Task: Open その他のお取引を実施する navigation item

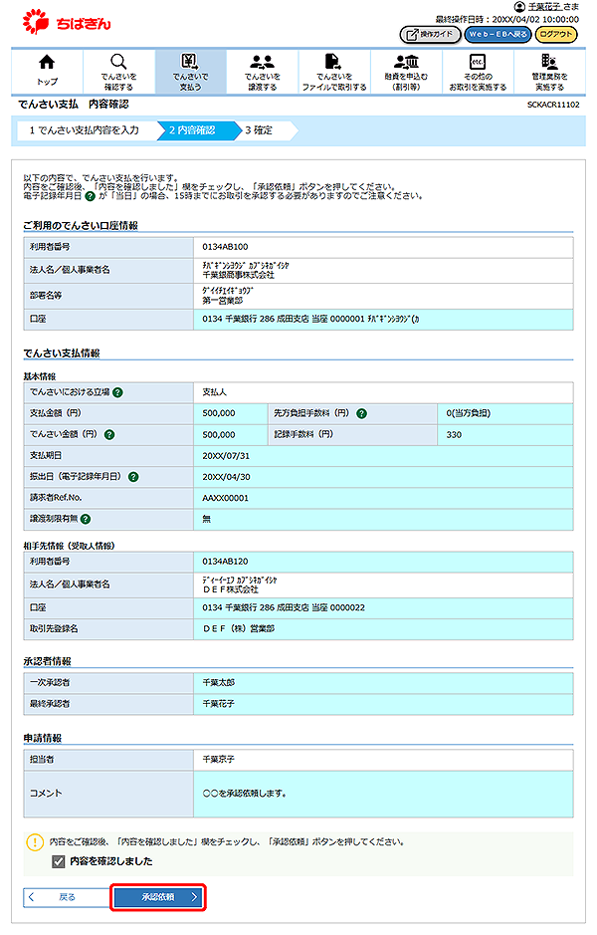Action: (478, 72)
